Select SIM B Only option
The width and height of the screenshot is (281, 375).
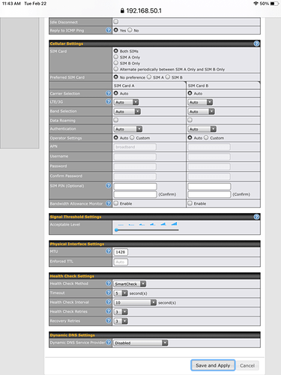[x=116, y=63]
